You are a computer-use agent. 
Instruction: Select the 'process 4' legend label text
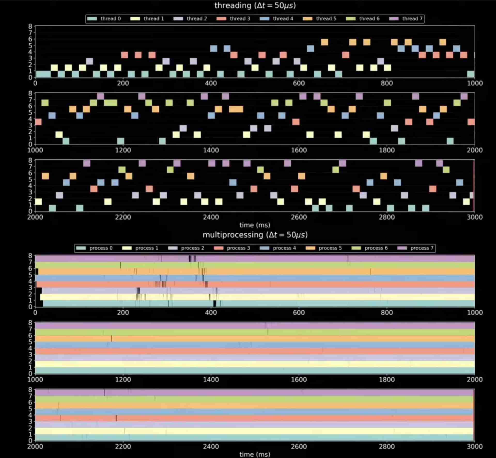click(284, 248)
